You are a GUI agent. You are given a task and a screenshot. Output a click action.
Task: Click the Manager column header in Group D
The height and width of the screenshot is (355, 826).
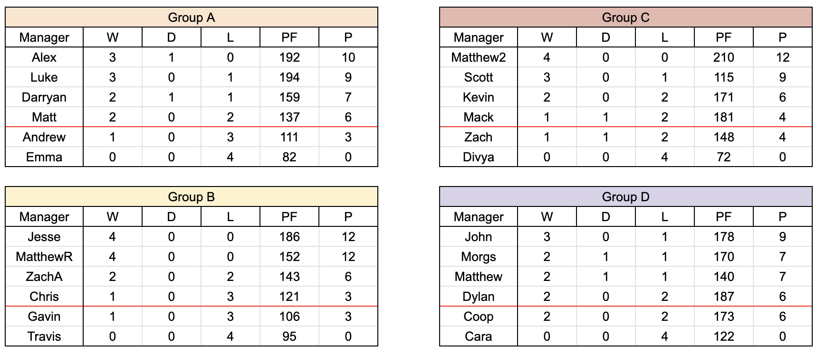[x=478, y=217]
